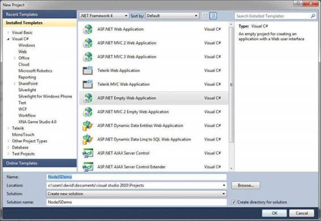Expand the Database node
321x221 pixels.
[8, 147]
